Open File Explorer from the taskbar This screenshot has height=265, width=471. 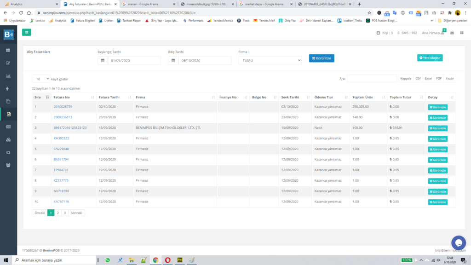(x=132, y=260)
